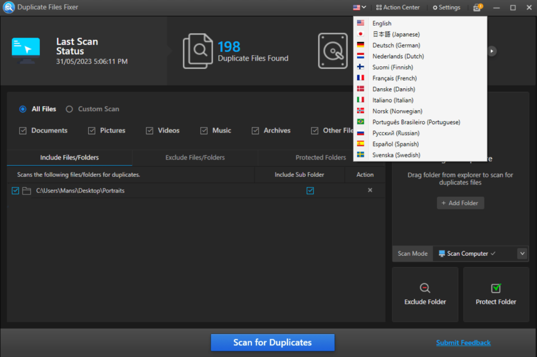Image resolution: width=537 pixels, height=357 pixels.
Task: Toggle Include Sub Folder for Portraits
Action: coord(310,191)
